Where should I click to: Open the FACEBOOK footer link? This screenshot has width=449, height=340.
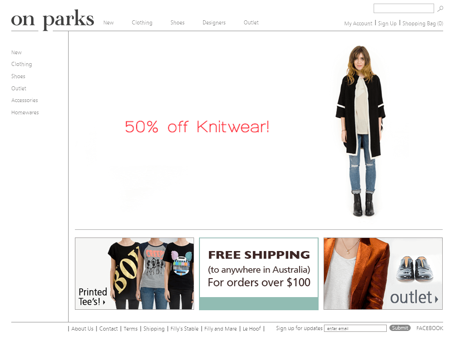(430, 328)
